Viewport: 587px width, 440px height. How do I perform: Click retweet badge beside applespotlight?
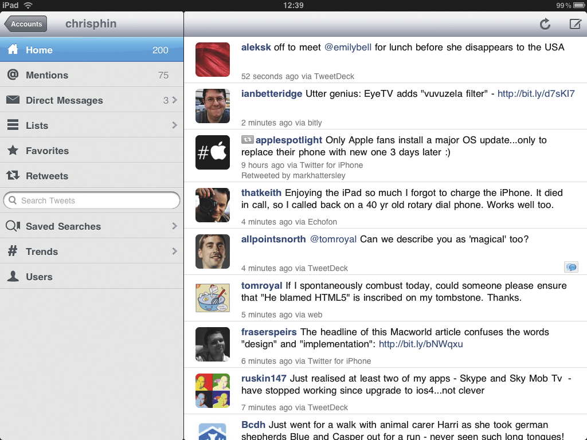click(x=247, y=140)
